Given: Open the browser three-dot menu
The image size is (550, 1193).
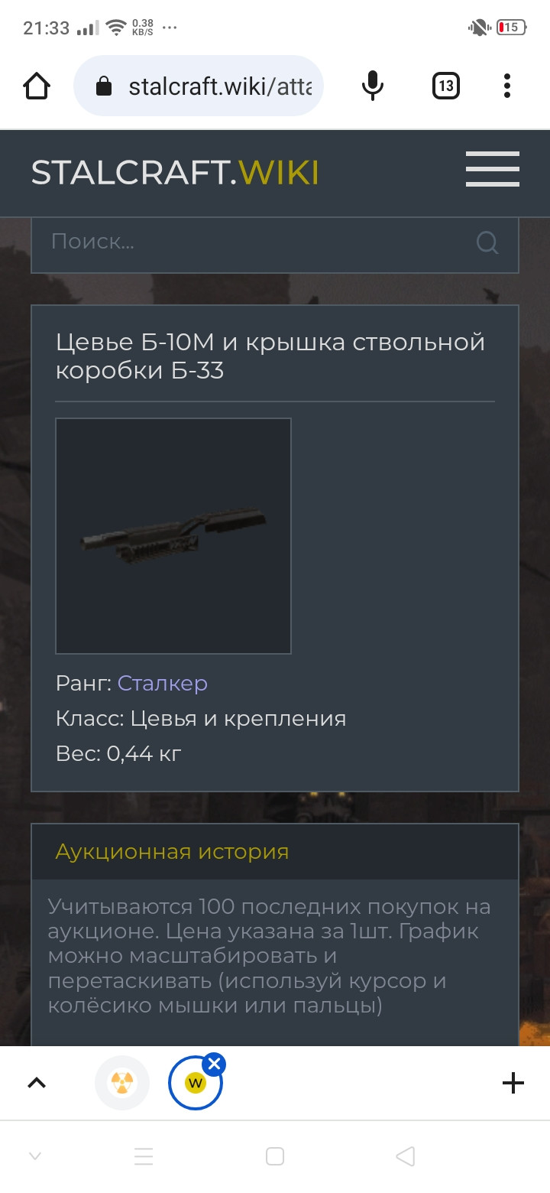Looking at the screenshot, I should point(507,86).
